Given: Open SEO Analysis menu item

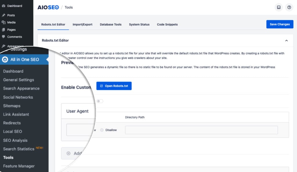Looking at the screenshot, I should coord(15,140).
